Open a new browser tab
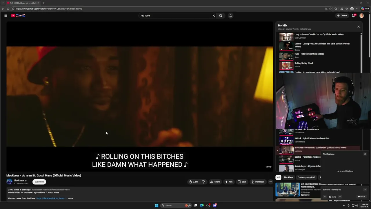 point(43,3)
